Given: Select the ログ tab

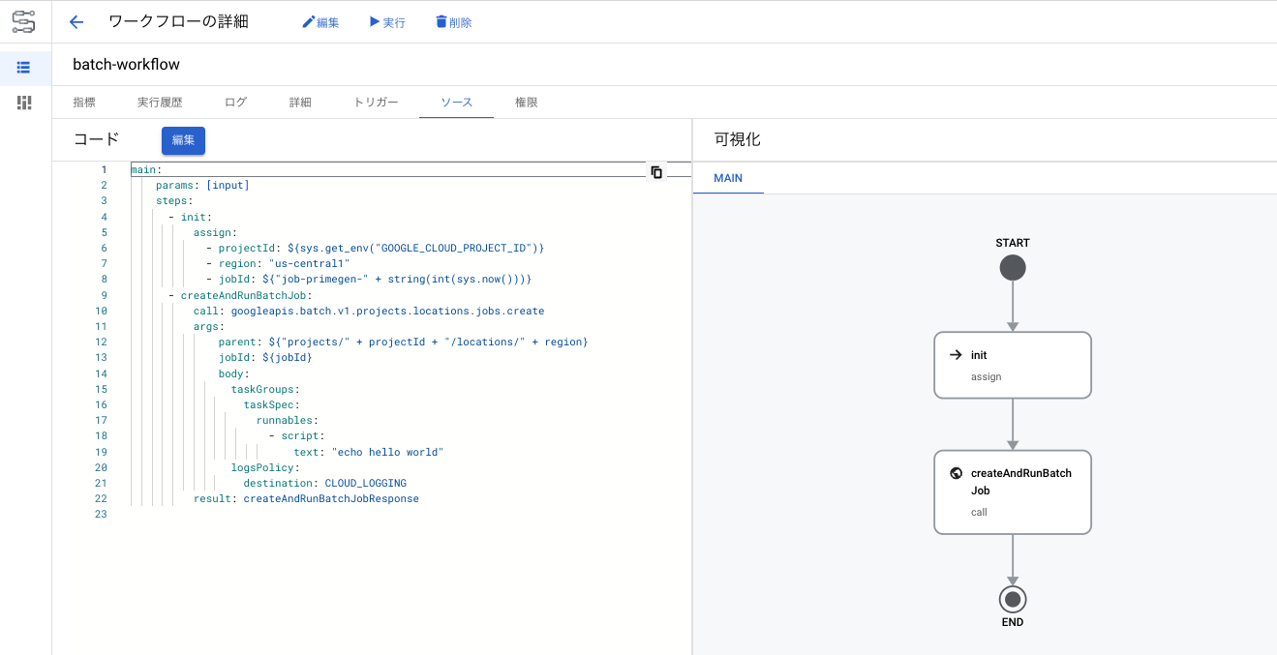Looking at the screenshot, I should (235, 103).
